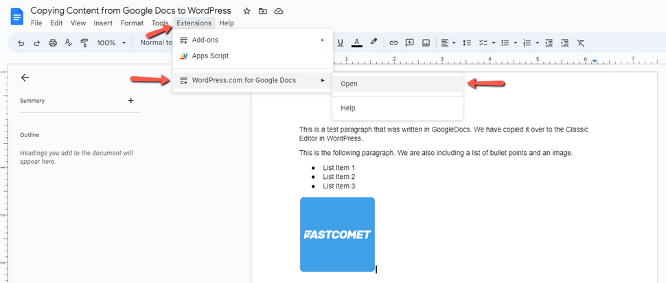The width and height of the screenshot is (666, 283).
Task: Click the Google Docs home icon
Action: (x=17, y=17)
